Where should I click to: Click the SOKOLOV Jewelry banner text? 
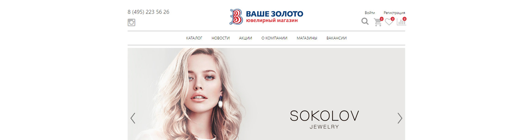(324, 120)
